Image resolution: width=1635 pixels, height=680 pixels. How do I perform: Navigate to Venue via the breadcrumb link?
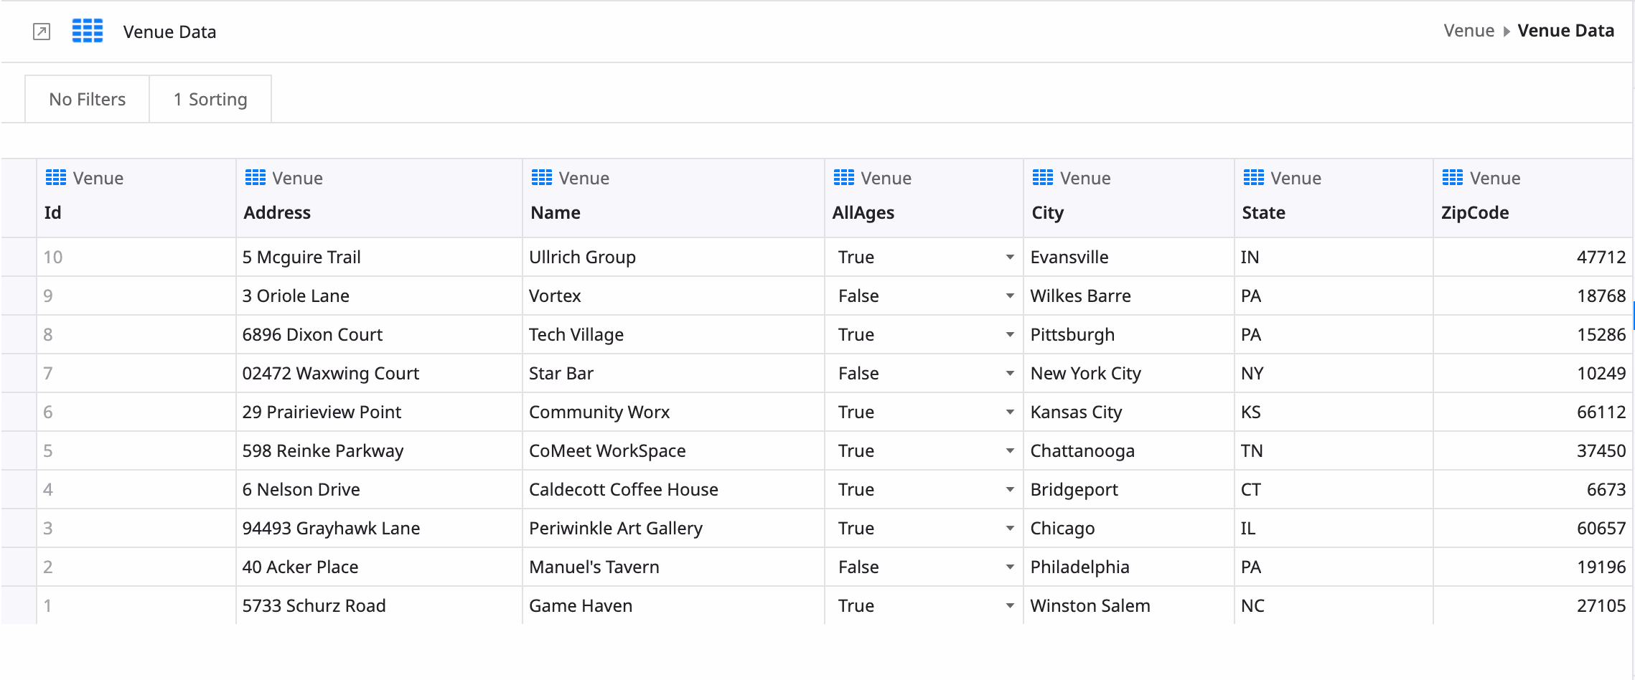(x=1468, y=30)
